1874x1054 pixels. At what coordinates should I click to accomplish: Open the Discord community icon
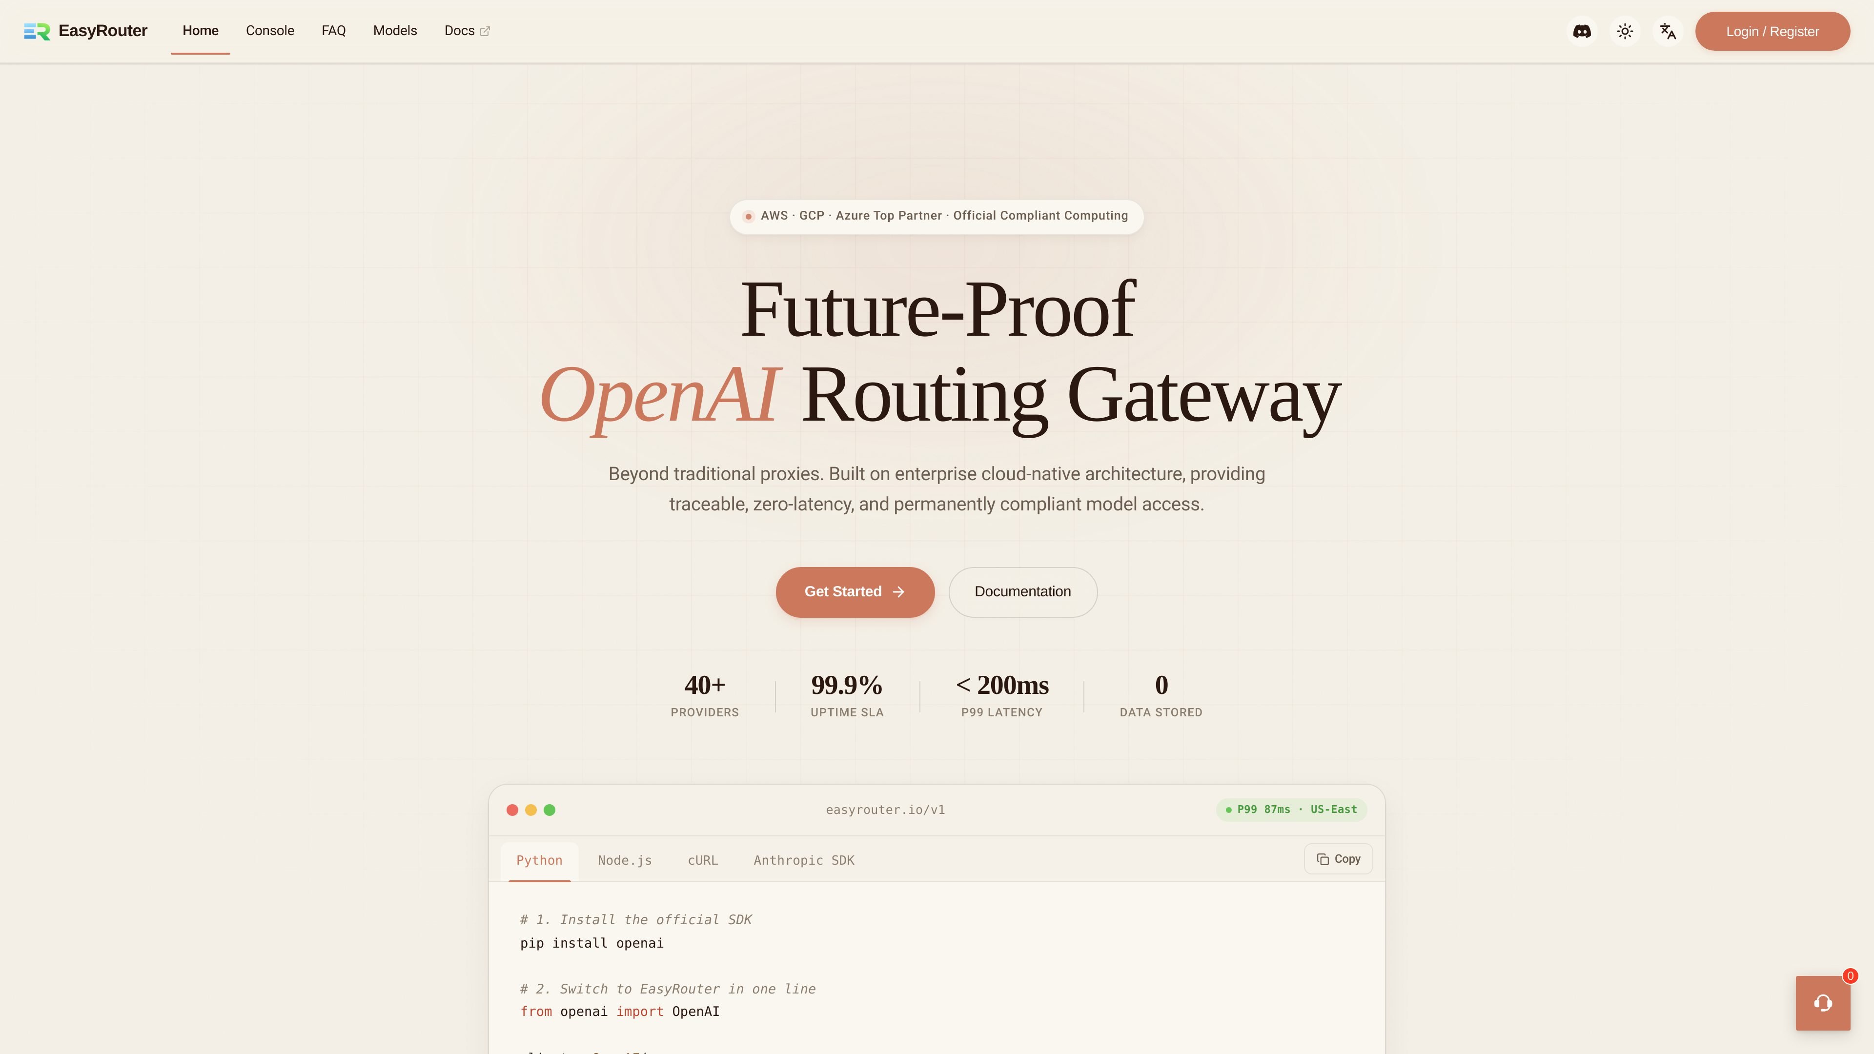[1582, 31]
